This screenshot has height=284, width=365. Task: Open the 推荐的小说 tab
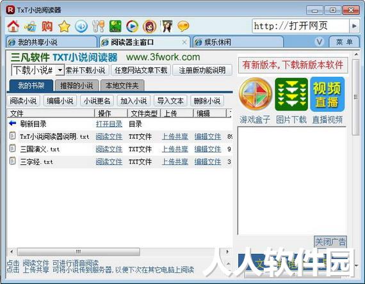77,85
